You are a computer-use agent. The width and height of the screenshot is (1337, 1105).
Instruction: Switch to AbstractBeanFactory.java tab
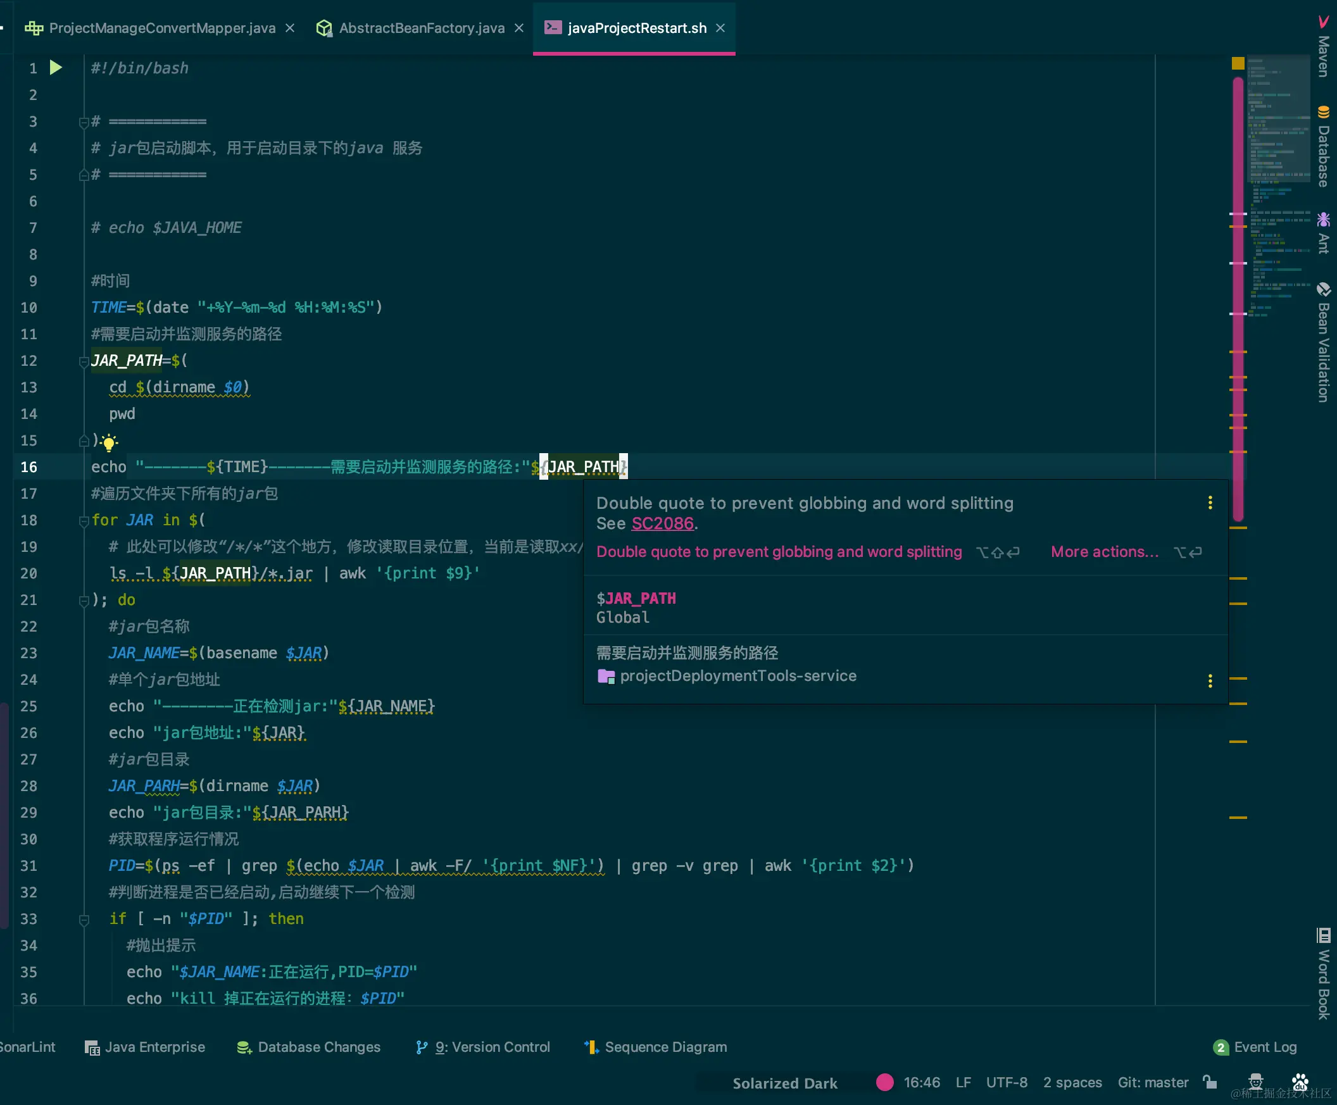click(x=421, y=28)
